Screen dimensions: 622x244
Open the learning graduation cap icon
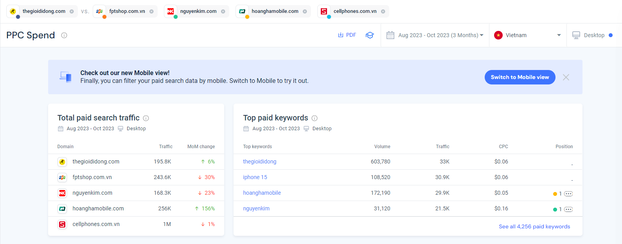370,35
